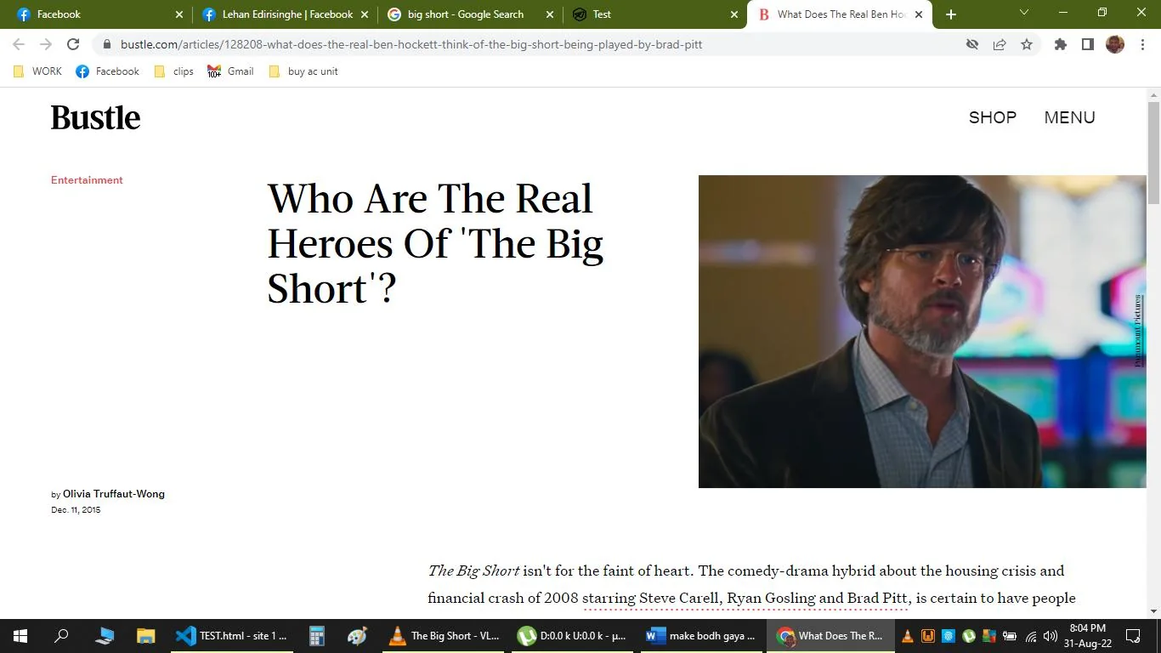The height and width of the screenshot is (653, 1161).
Task: Open the Extensions puzzle menu
Action: (1061, 44)
